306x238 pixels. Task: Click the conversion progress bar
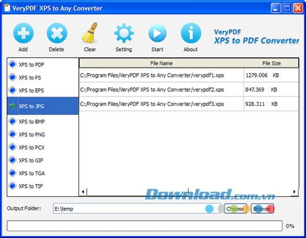pos(144,226)
